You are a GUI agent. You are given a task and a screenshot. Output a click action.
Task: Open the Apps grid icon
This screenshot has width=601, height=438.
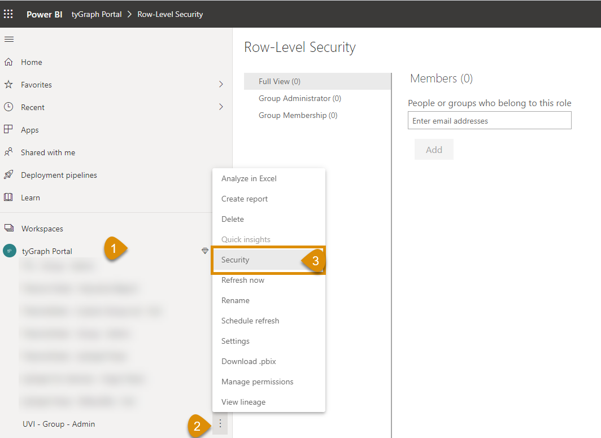[x=8, y=130]
